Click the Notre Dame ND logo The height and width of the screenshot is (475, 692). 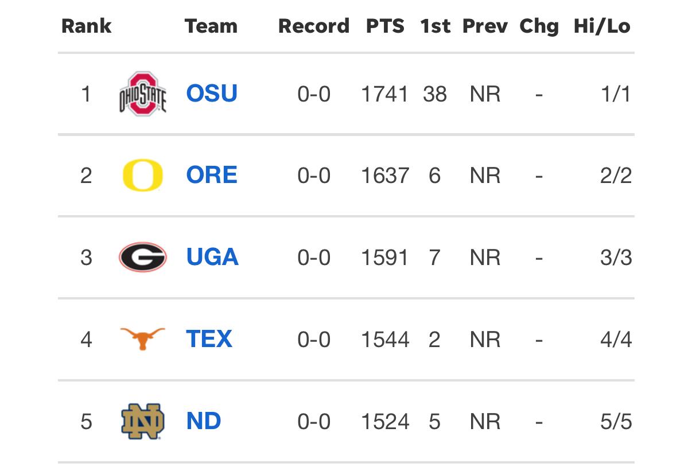(x=143, y=421)
